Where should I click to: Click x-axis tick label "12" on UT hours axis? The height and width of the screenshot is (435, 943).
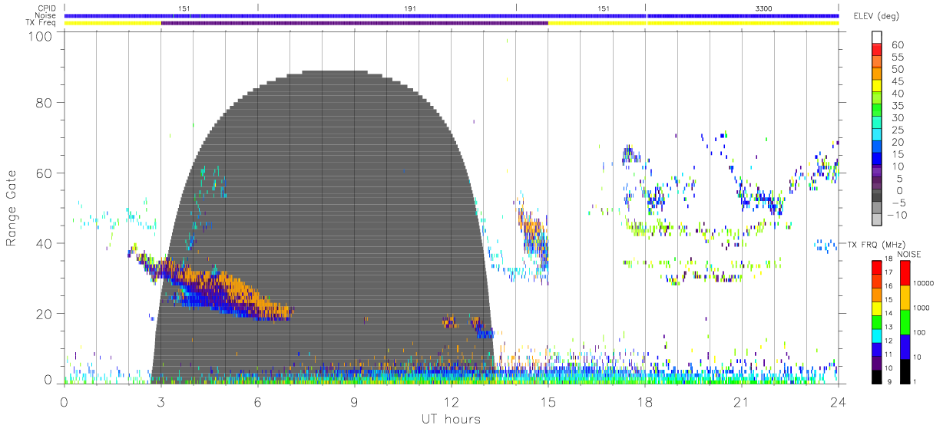tap(451, 402)
